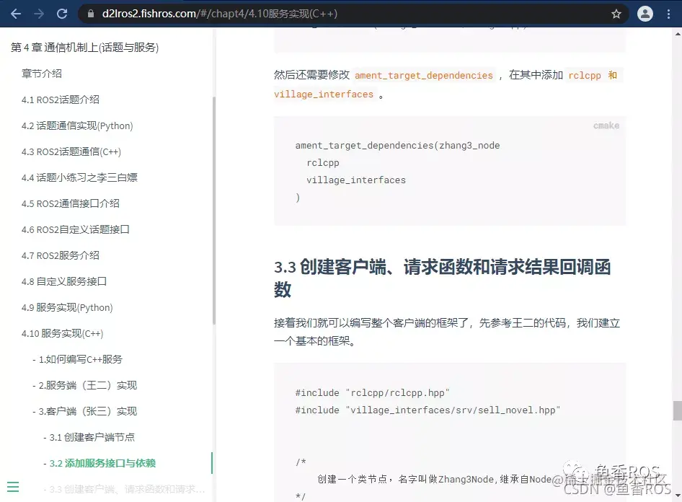Open 3.1 创建客户端节点 subsection
The image size is (682, 502).
90,436
